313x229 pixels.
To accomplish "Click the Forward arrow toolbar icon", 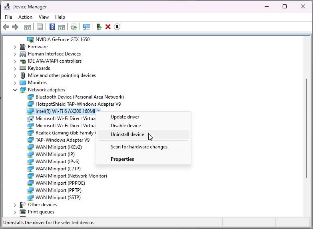I will click(15, 27).
